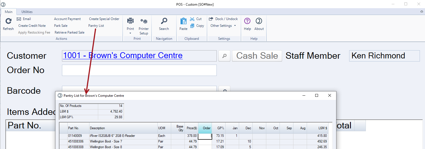
Task: Open the Print icon in ribbon
Action: [x=130, y=21]
